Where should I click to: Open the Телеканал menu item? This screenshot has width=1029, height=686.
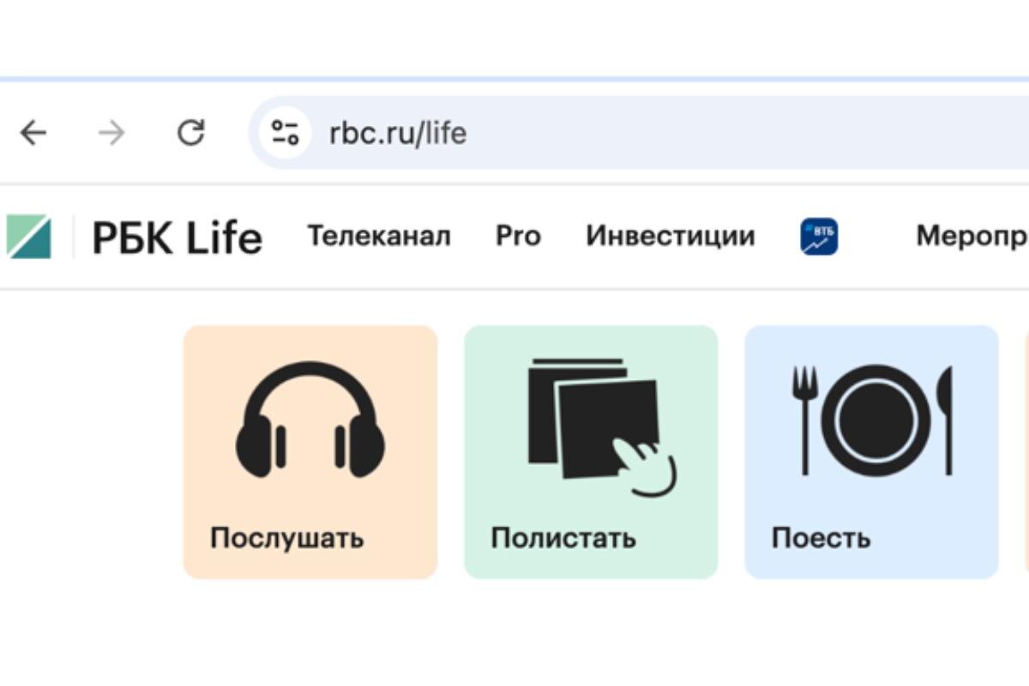click(x=380, y=236)
